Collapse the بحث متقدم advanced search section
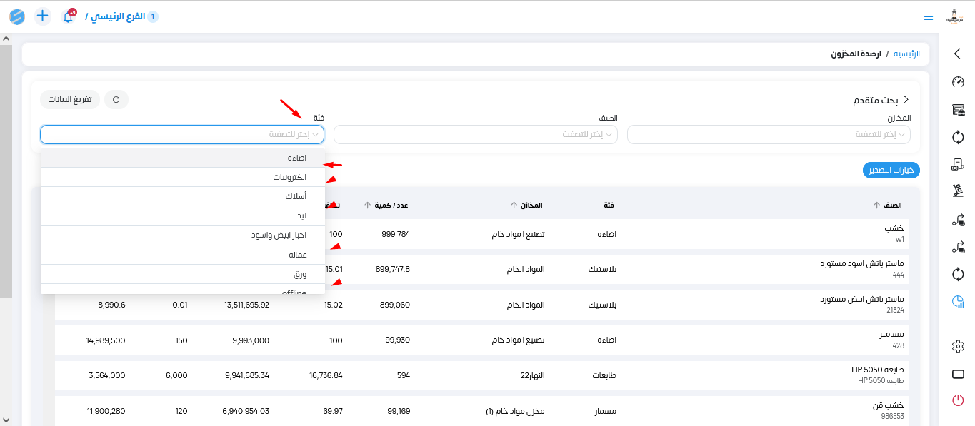The image size is (975, 426). [906, 100]
